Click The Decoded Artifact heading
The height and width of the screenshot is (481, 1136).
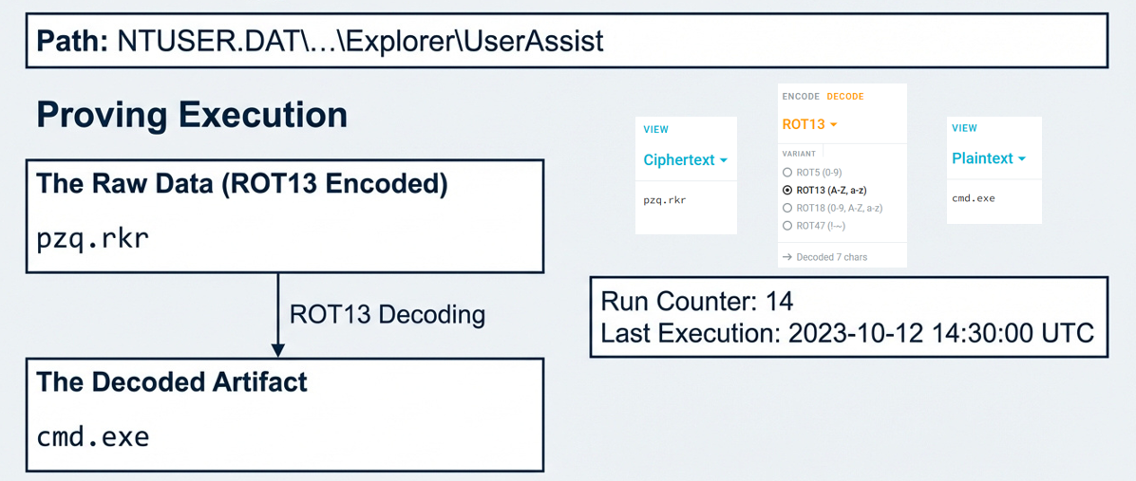pos(172,381)
